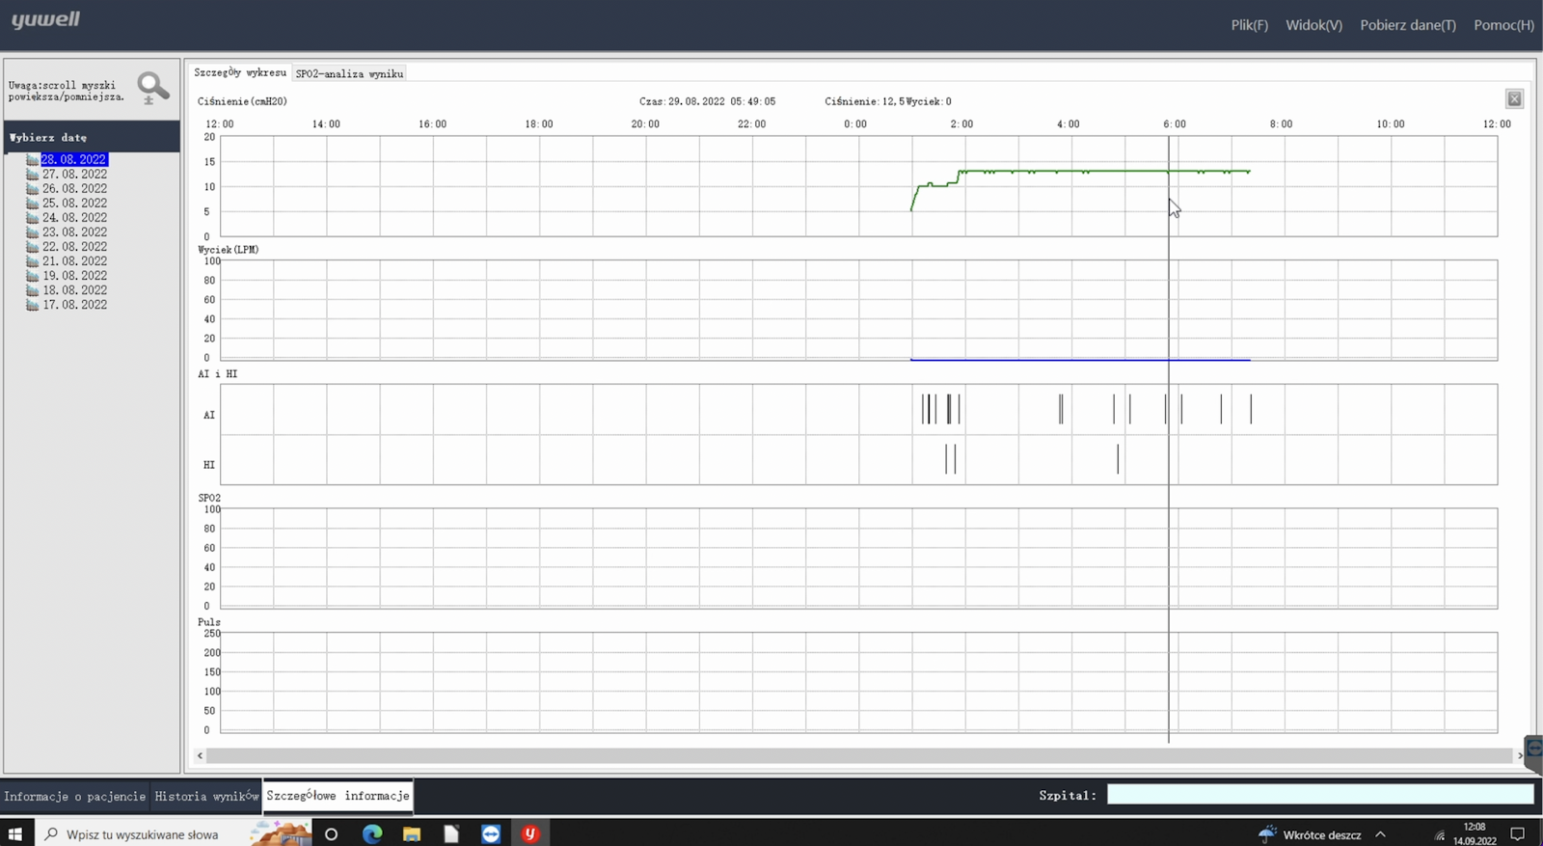This screenshot has width=1543, height=846.
Task: Switch to SPO2-analiza wyniku tab
Action: coord(349,73)
